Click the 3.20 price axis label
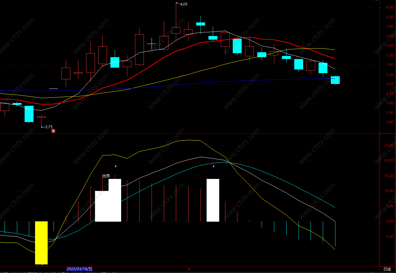Viewport: 396px width, 273px height. (390, 84)
